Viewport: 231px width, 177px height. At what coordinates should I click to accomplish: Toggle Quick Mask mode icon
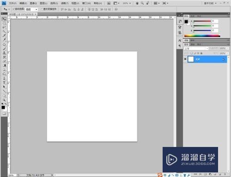pos(4,114)
